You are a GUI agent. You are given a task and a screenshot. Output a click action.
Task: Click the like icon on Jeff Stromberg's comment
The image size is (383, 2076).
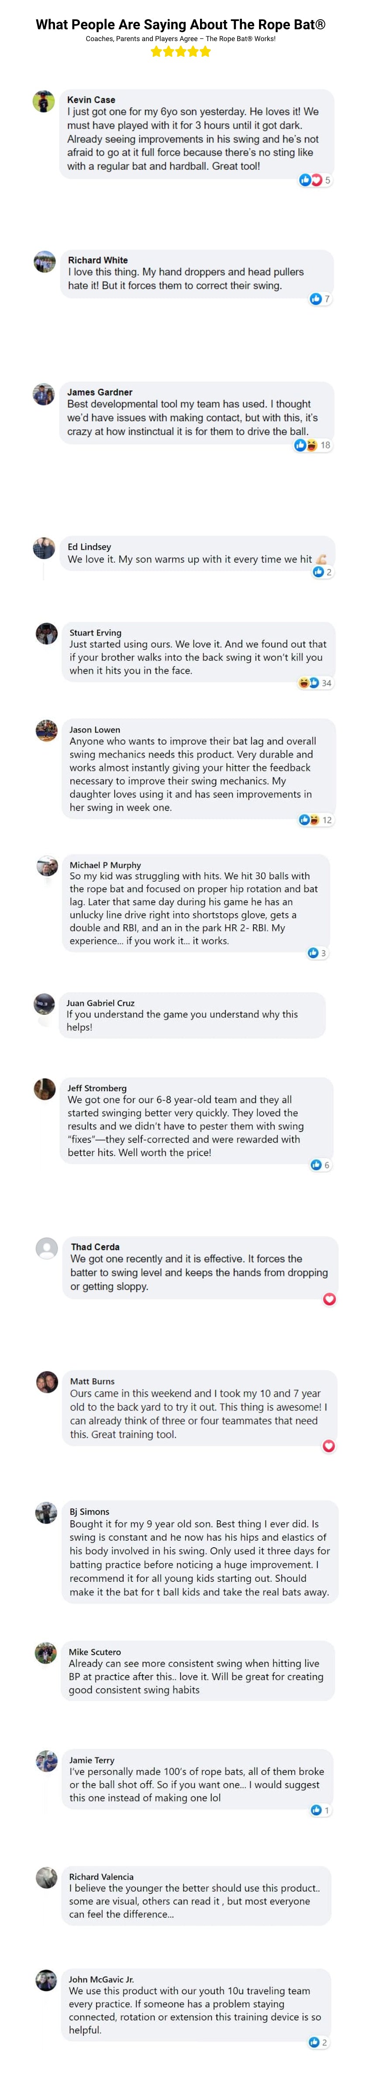[315, 1165]
